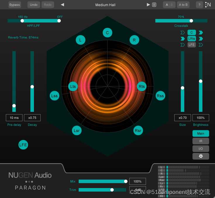Switch to the Main tab
This screenshot has width=215, height=198.
tap(201, 133)
